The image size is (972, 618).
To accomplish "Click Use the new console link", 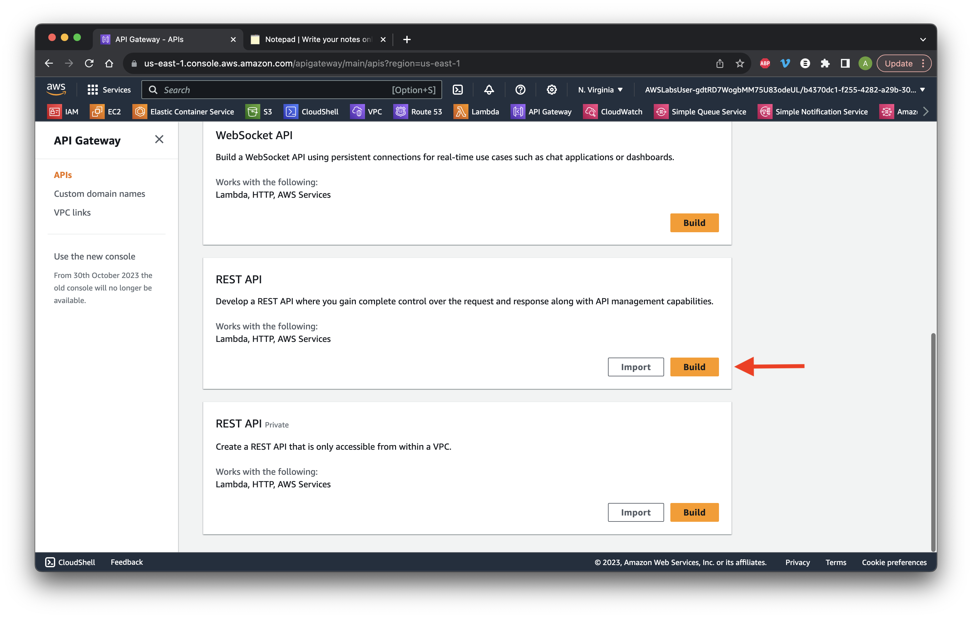I will [94, 256].
